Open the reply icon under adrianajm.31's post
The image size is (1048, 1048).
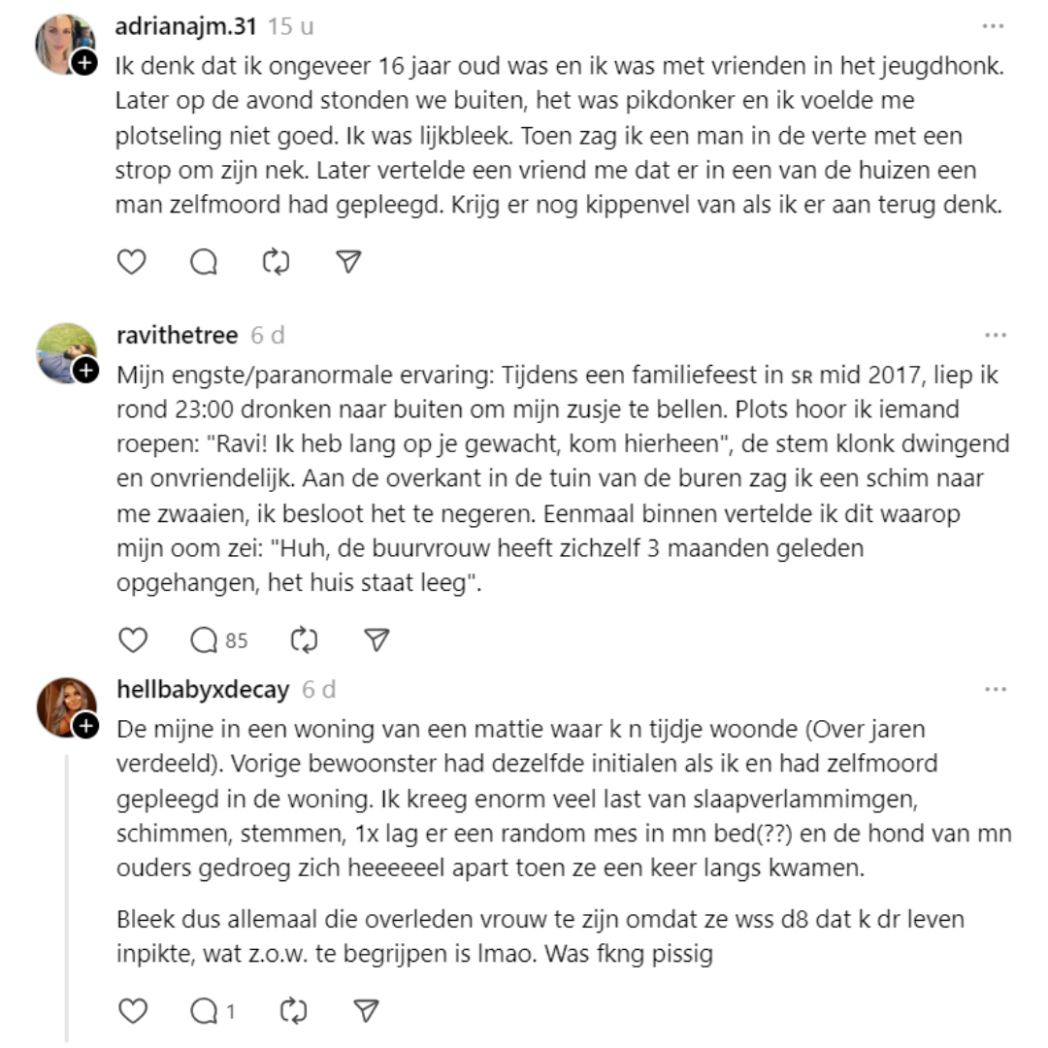pyautogui.click(x=204, y=262)
